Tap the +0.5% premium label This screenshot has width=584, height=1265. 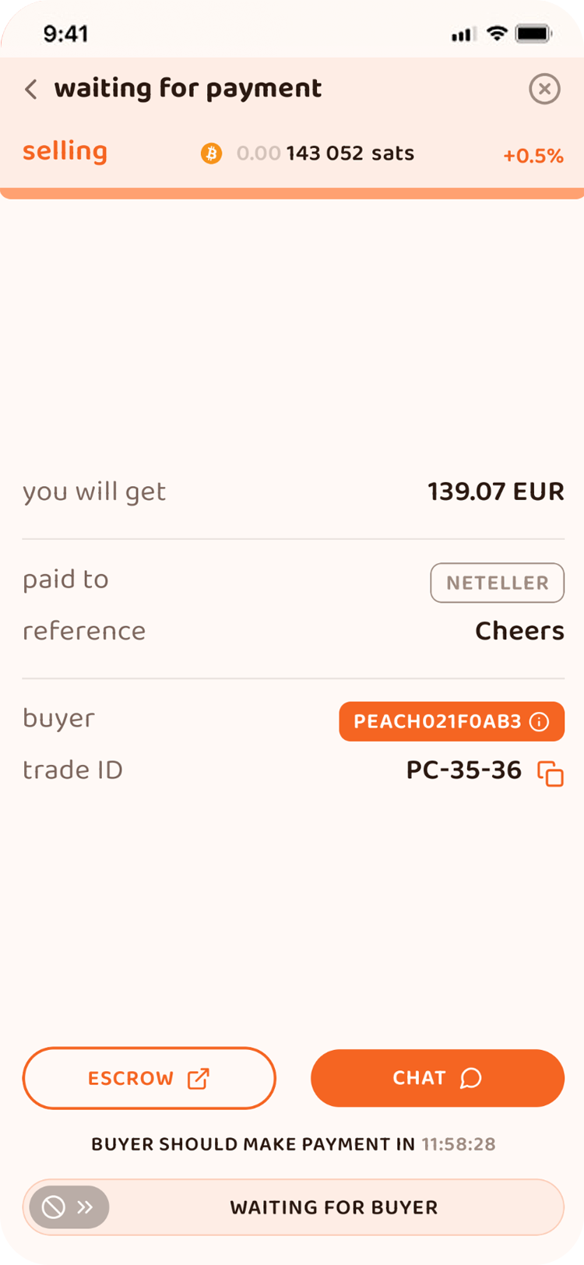click(533, 156)
